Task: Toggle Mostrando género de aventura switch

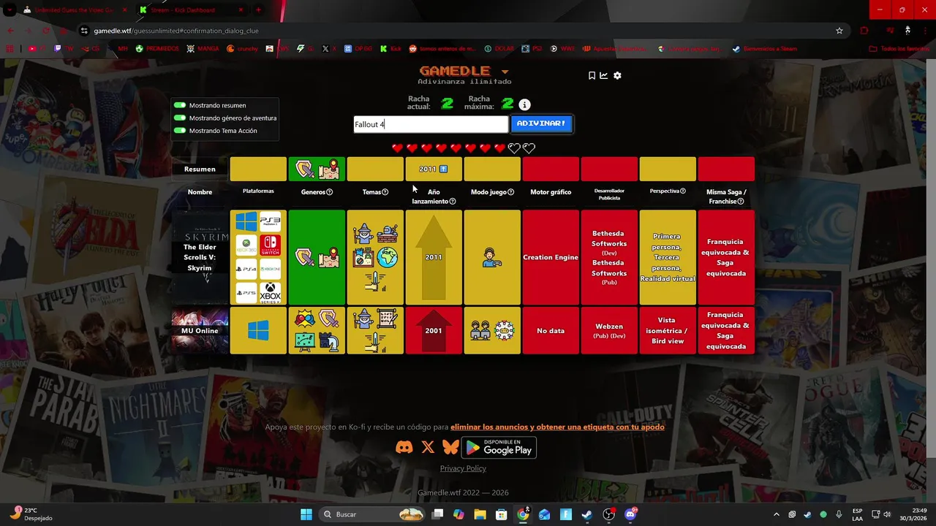Action: pyautogui.click(x=179, y=118)
